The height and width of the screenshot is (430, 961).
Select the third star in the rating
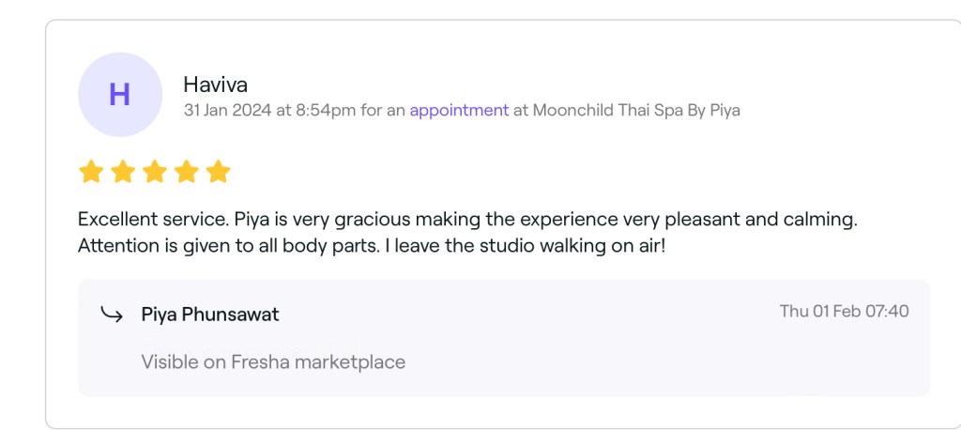(x=154, y=172)
